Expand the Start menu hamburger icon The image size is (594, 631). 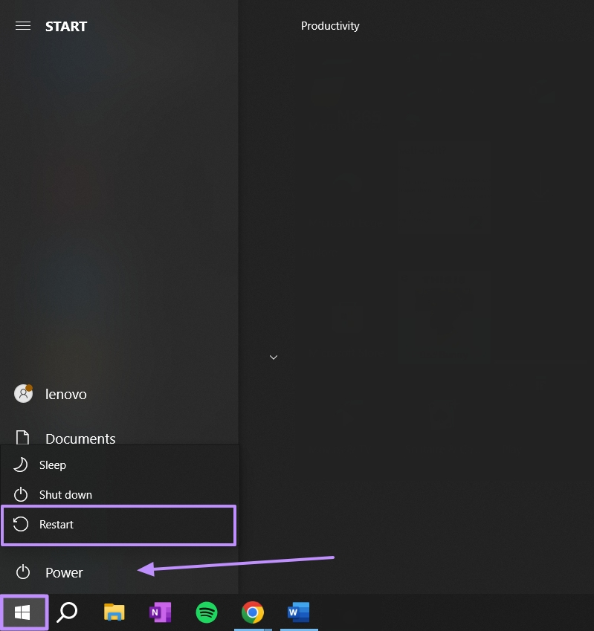tap(23, 26)
